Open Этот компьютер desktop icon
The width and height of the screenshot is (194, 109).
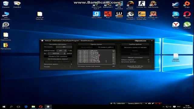click(x=6, y=16)
